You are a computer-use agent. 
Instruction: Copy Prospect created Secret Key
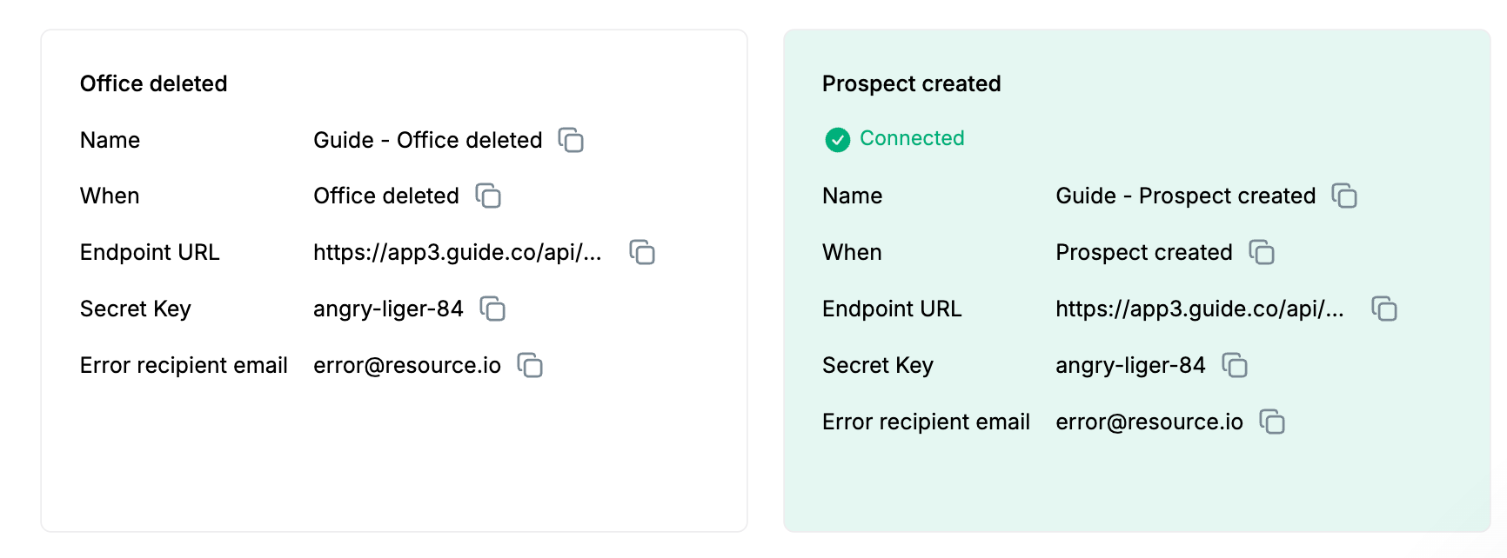point(1235,365)
